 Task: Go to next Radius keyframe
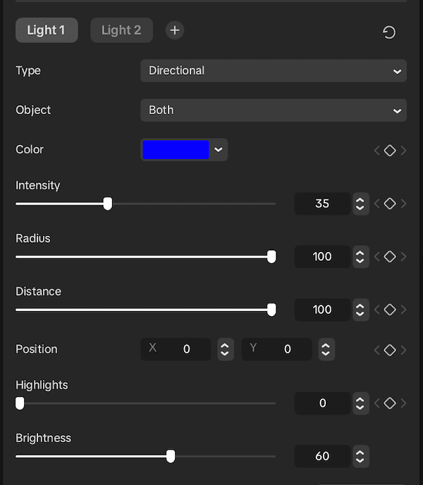(403, 257)
